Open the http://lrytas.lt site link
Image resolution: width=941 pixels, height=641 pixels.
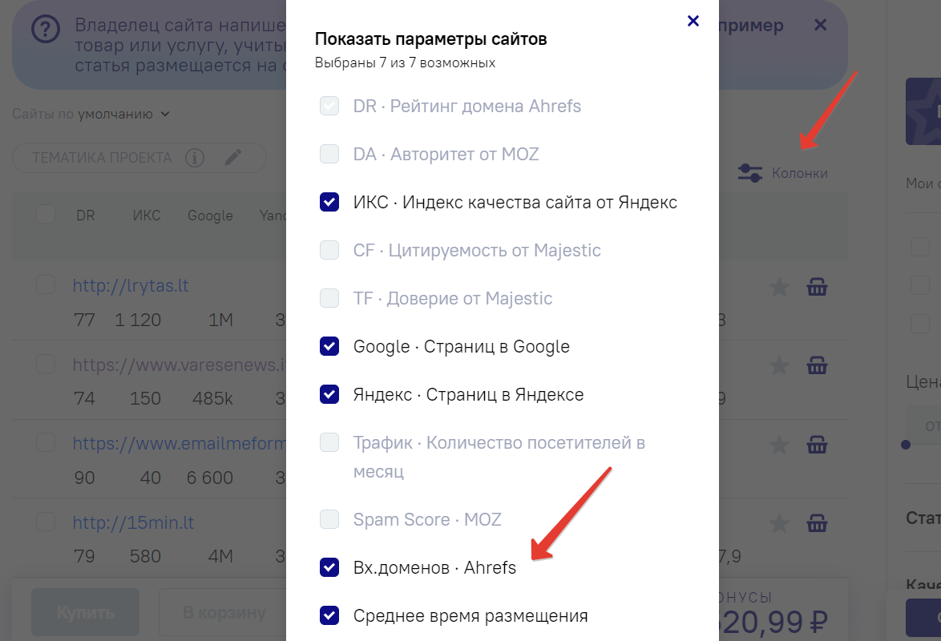[x=131, y=285]
